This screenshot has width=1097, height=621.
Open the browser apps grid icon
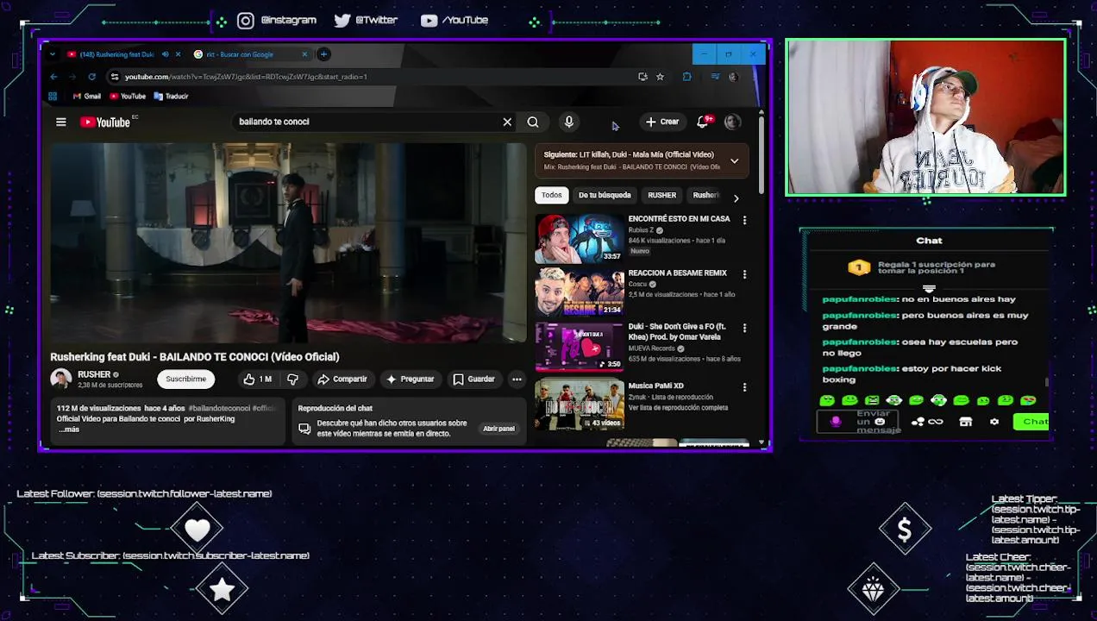click(x=53, y=97)
